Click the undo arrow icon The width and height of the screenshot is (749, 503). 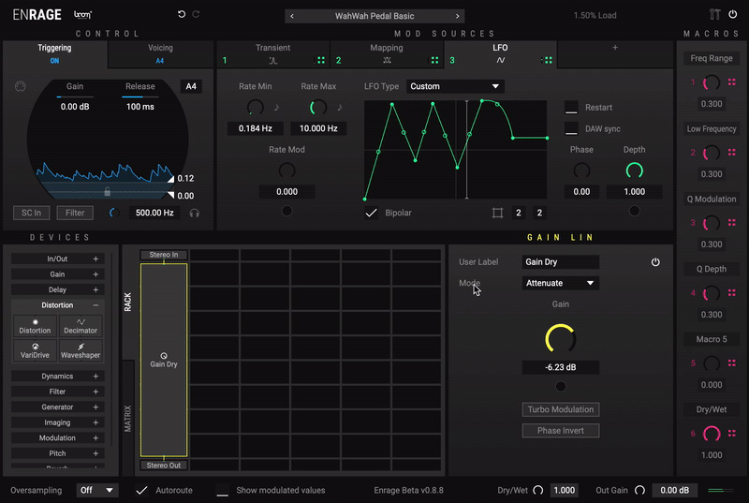pos(182,15)
